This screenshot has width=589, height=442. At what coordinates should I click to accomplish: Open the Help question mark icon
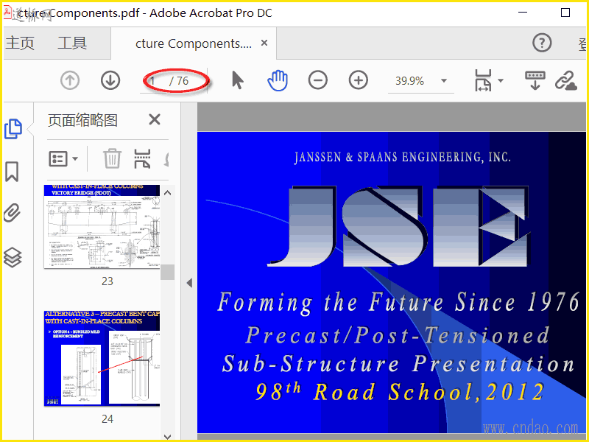[542, 43]
